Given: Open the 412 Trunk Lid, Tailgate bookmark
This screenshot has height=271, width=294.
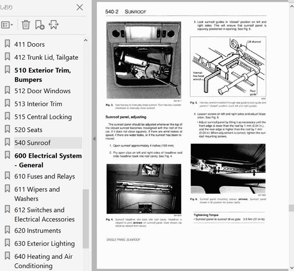Looking at the screenshot, I should coord(46,57).
